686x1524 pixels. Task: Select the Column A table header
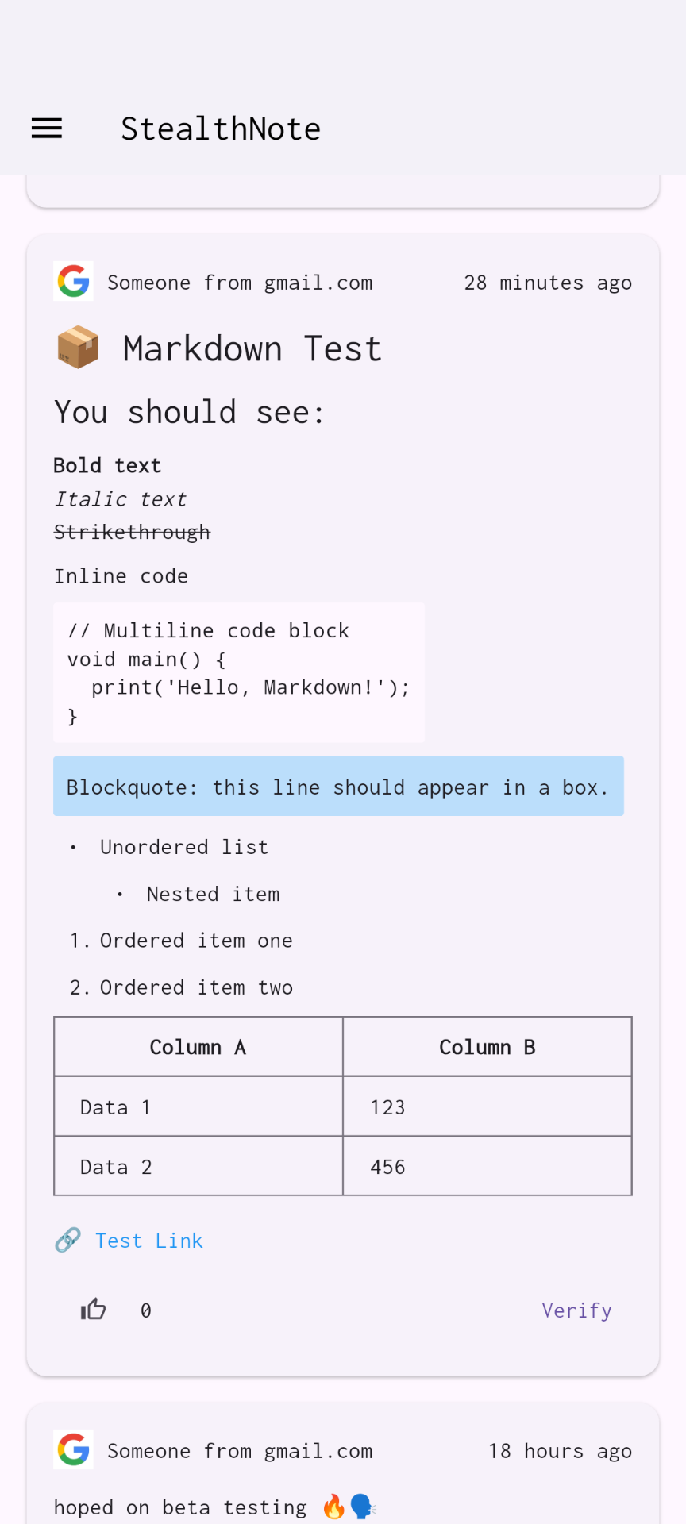pos(198,1046)
